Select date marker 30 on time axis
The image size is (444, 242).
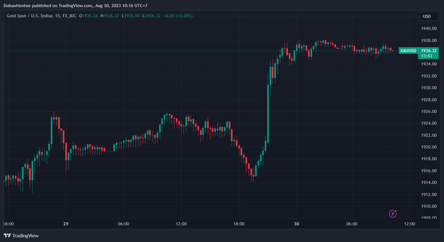297,224
